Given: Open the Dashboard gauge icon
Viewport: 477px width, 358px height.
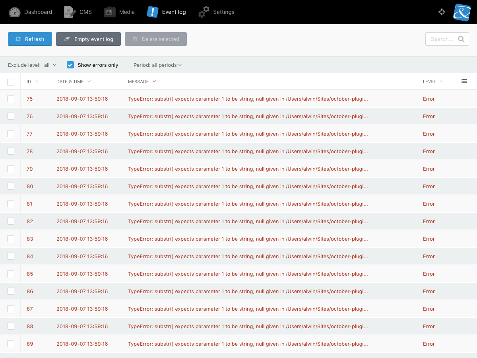Looking at the screenshot, I should pos(15,12).
